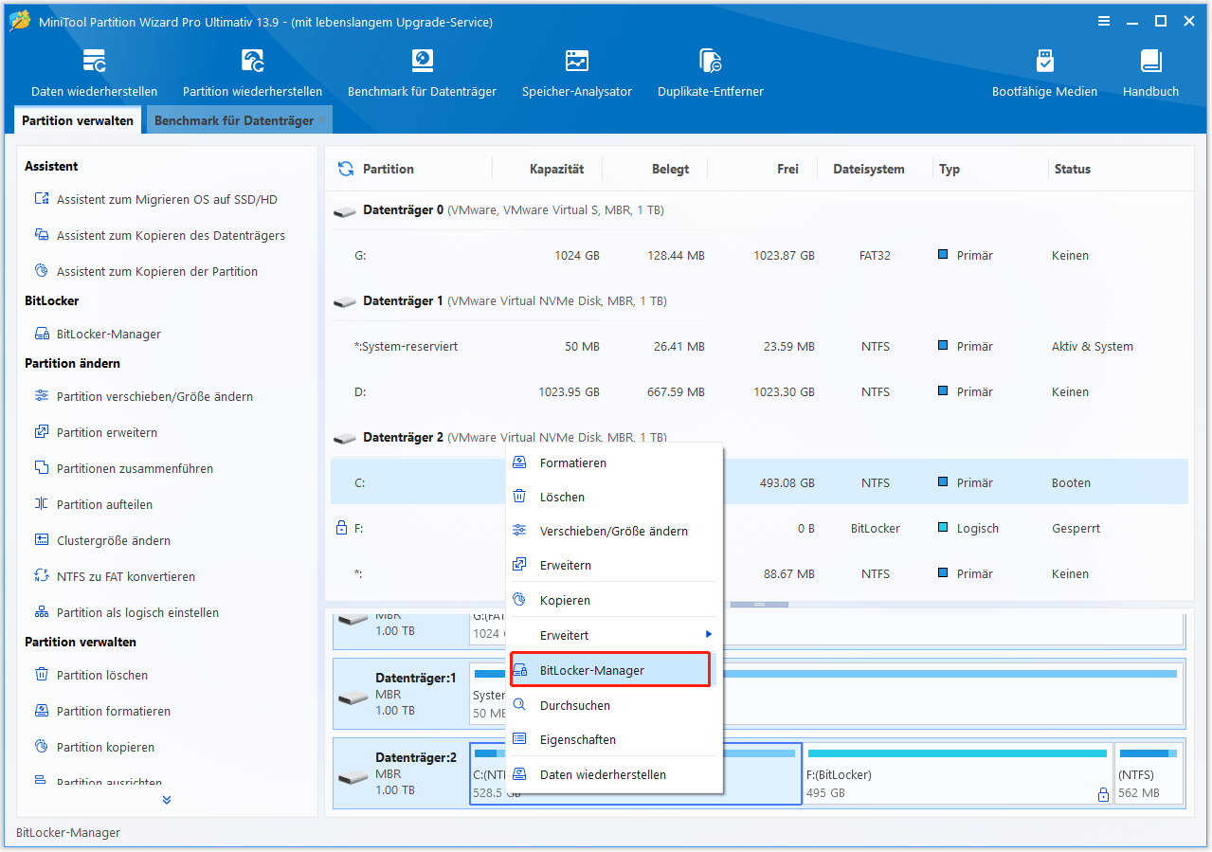Sort by the Dateisystem column header

pos(869,169)
